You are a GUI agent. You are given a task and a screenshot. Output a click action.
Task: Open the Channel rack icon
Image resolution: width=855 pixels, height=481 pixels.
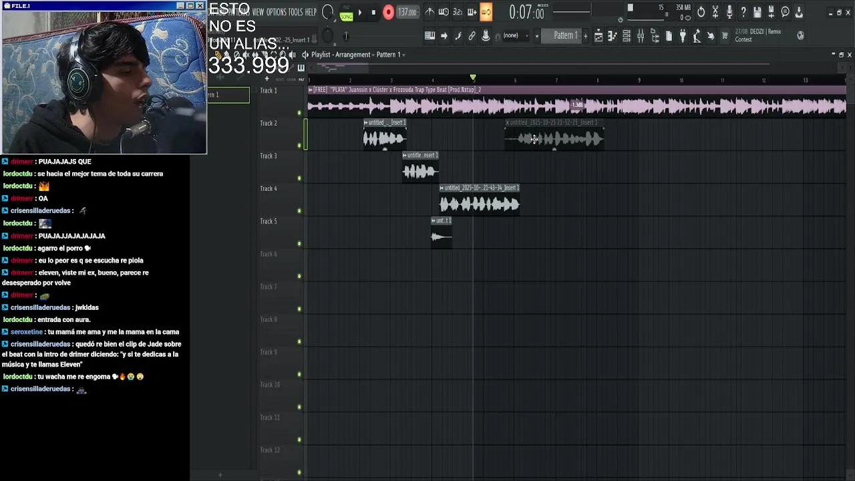(x=627, y=36)
